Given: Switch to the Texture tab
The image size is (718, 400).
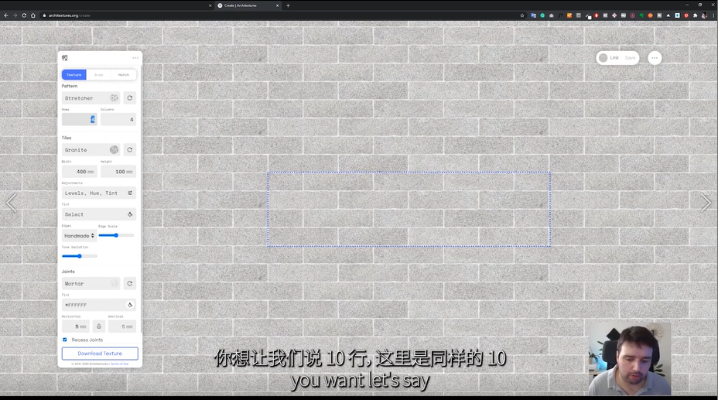Looking at the screenshot, I should (74, 74).
